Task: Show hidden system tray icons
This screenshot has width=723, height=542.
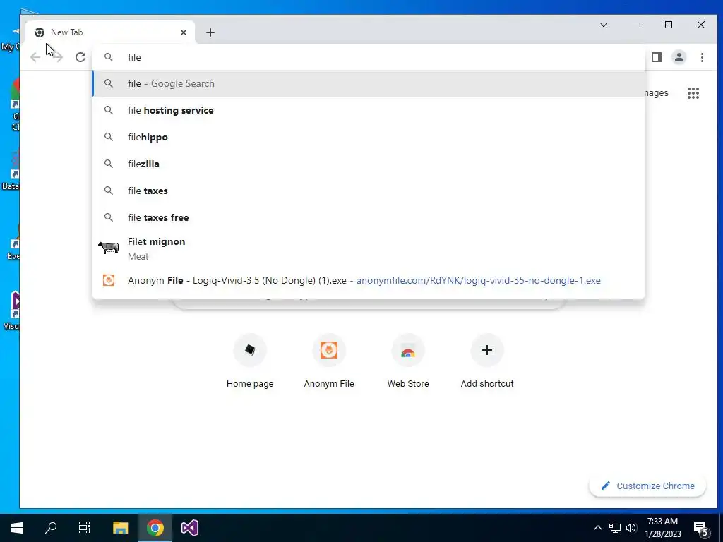Action: tap(597, 528)
